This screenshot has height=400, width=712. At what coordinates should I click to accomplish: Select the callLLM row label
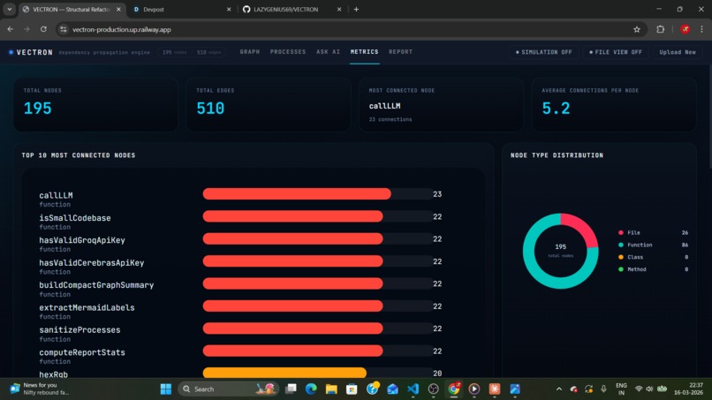point(56,196)
